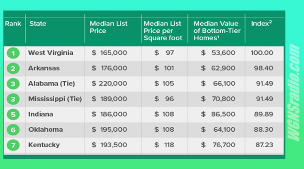Click Indiana's 89.89 index value
The image size is (304, 169).
264,114
